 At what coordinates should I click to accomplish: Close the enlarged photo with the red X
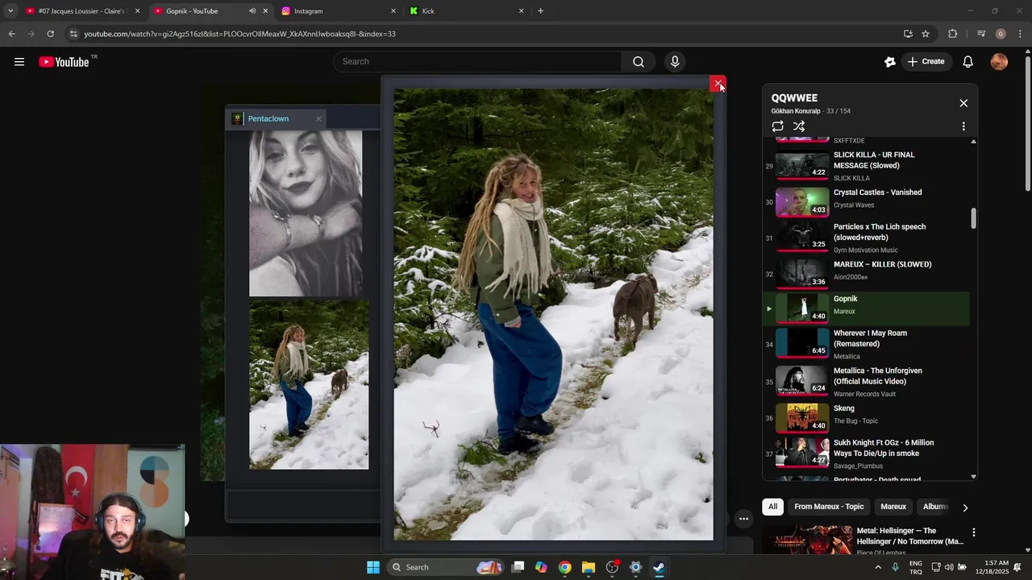coord(718,84)
